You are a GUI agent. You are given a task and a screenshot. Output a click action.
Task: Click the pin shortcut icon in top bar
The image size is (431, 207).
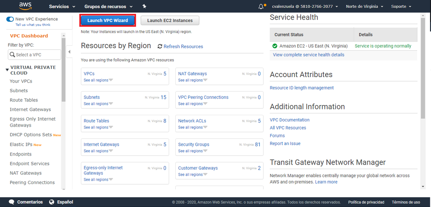(x=145, y=6)
